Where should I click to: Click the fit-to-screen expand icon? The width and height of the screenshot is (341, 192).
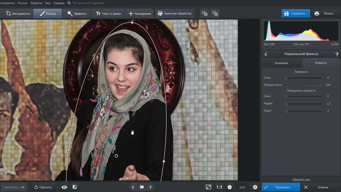click(208, 187)
